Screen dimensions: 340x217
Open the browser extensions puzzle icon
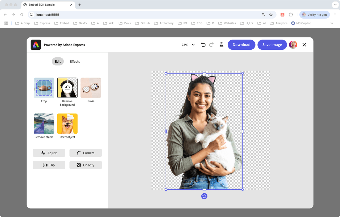(291, 15)
